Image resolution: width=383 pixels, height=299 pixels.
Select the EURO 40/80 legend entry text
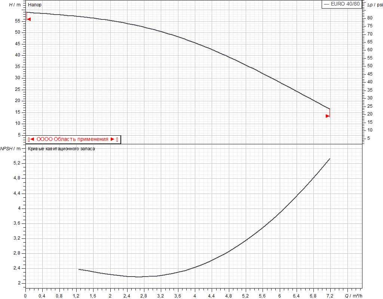tap(345, 4)
